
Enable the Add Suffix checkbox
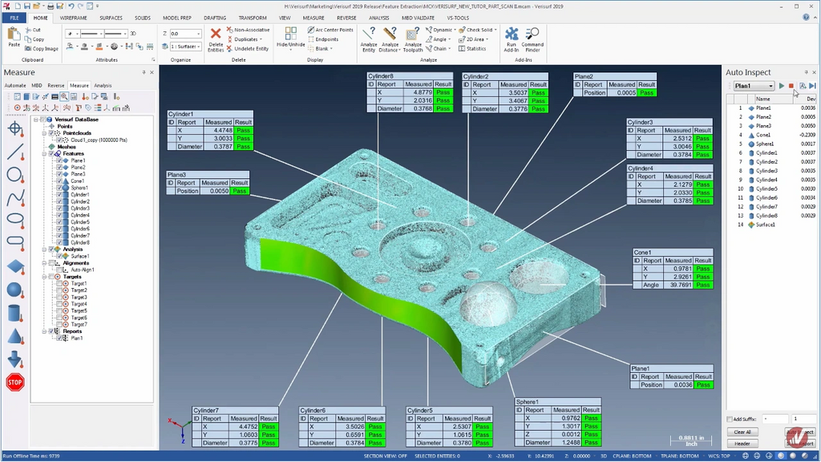(x=730, y=419)
